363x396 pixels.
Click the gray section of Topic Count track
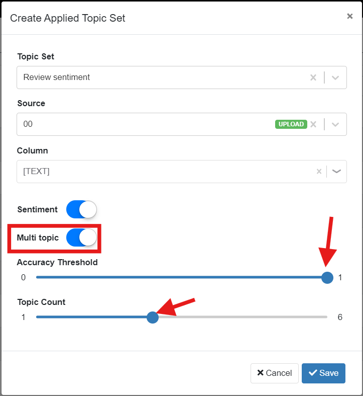coord(243,317)
